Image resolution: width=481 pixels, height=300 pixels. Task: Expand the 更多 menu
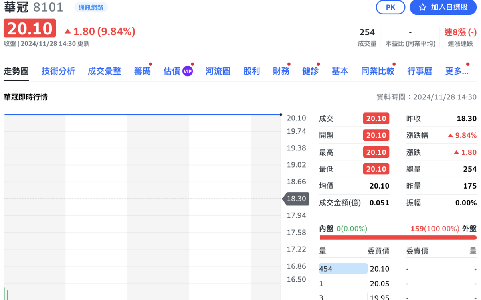(x=457, y=71)
